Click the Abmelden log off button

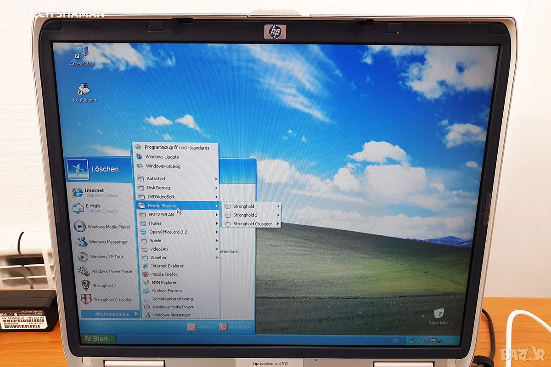point(201,327)
